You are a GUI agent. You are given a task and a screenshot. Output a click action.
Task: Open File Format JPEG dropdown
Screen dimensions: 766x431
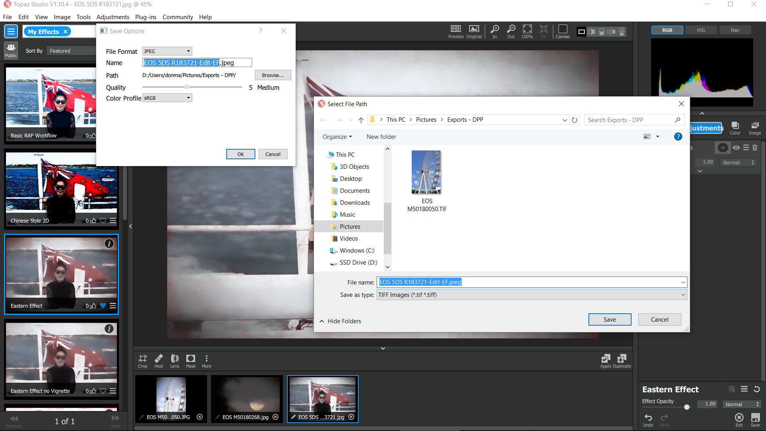[167, 51]
